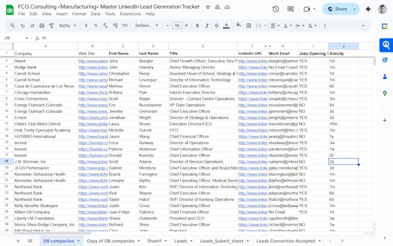
Task: Click the Share button
Action: click(337, 9)
